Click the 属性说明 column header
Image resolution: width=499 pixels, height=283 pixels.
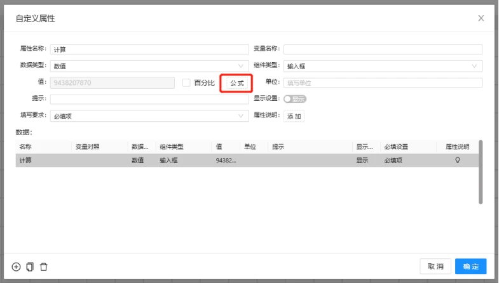click(x=457, y=147)
